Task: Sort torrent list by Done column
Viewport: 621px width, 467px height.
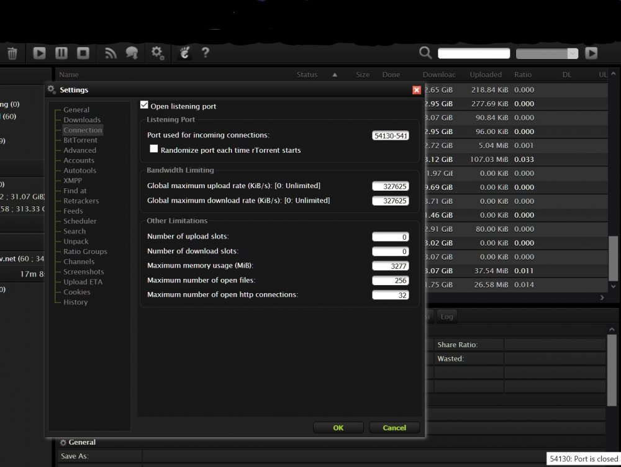Action: (391, 75)
